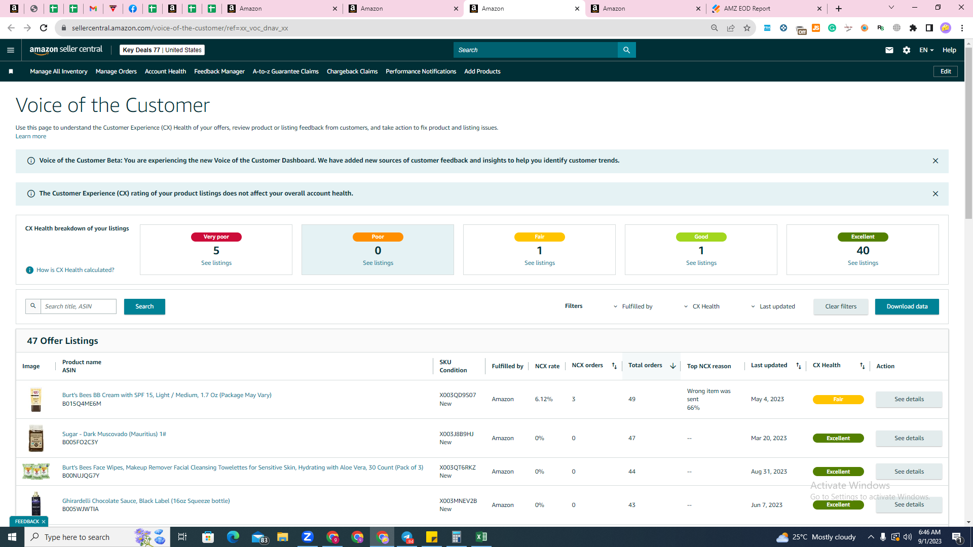The height and width of the screenshot is (547, 973).
Task: Open Chargeback Claims
Action: (x=352, y=71)
